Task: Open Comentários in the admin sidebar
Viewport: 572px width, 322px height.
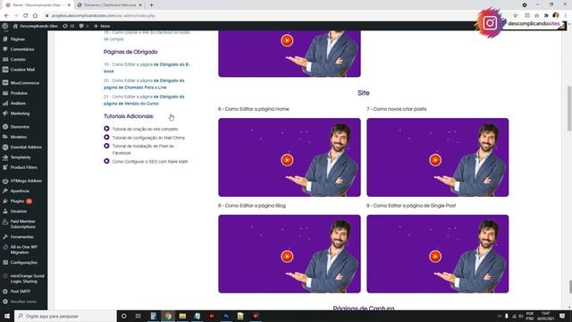Action: (x=21, y=49)
